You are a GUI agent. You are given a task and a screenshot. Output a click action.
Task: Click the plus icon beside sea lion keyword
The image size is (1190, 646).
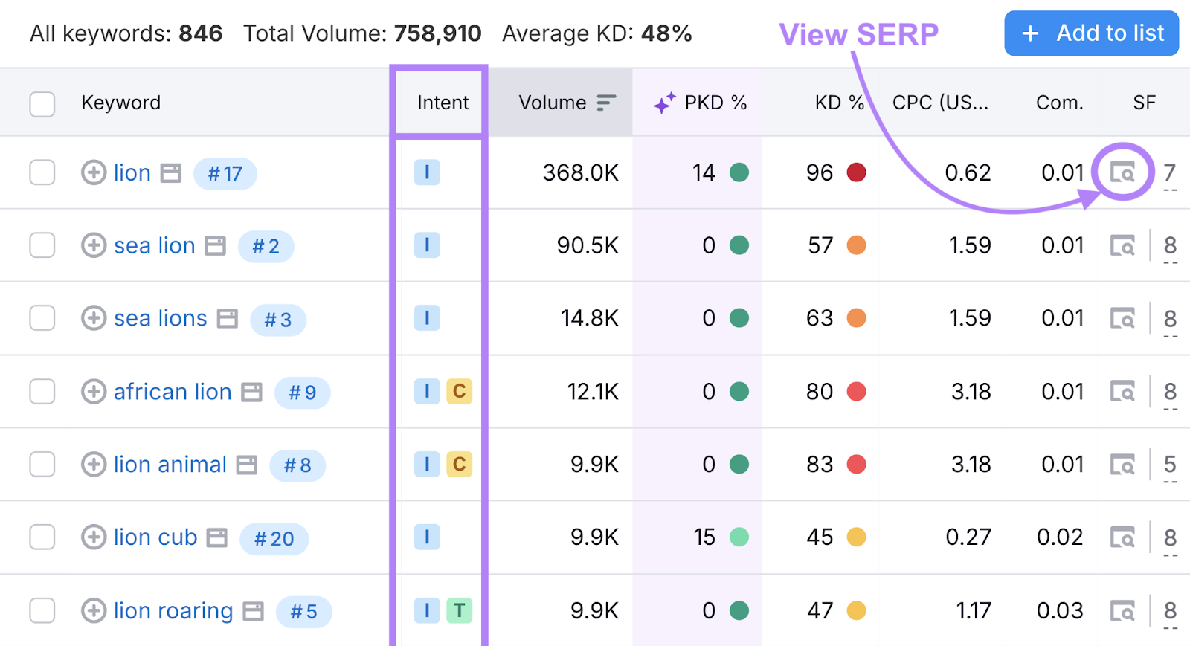93,245
